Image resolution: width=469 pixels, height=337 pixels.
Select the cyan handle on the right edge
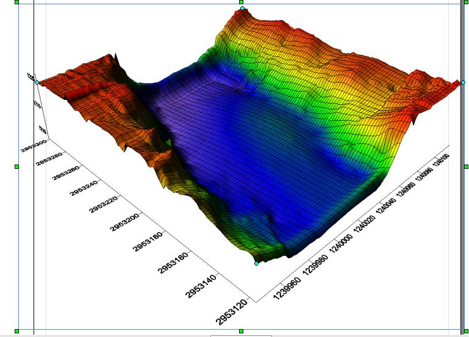pos(464,82)
